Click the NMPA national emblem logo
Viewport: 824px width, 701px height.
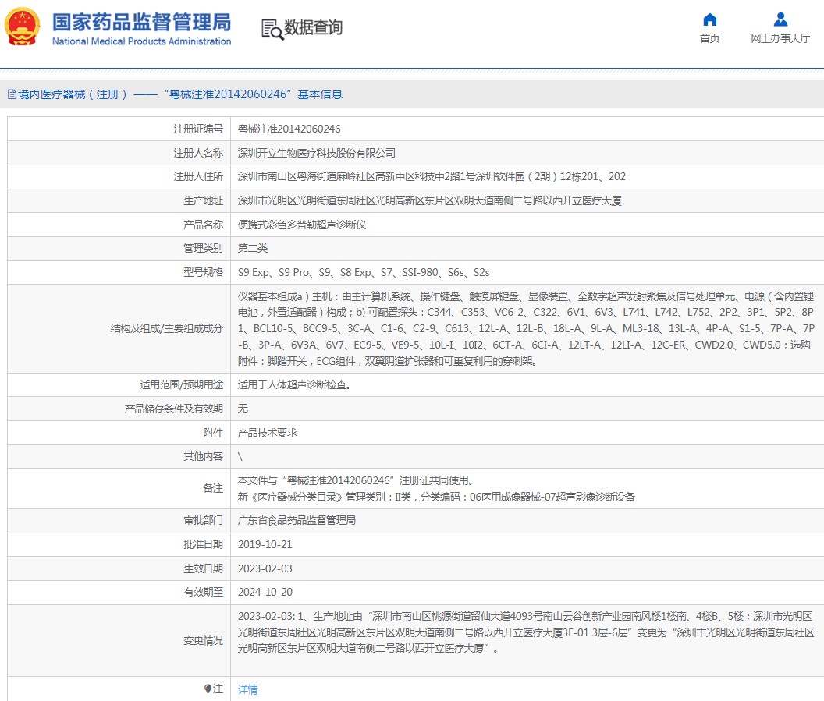[x=22, y=27]
